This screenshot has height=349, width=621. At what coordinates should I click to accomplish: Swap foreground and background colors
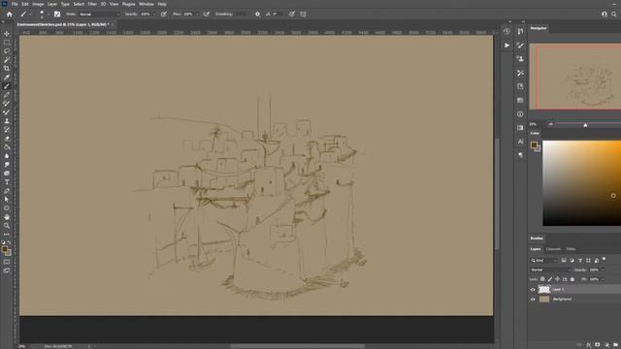tap(9, 242)
